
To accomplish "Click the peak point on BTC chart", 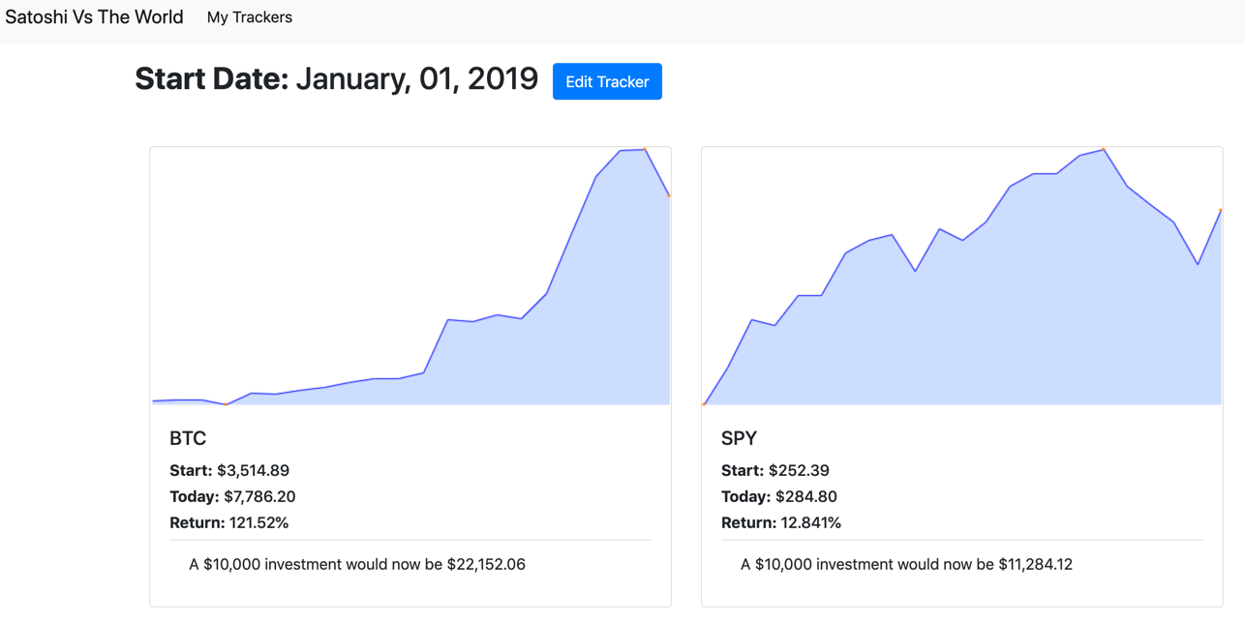I will pyautogui.click(x=645, y=149).
